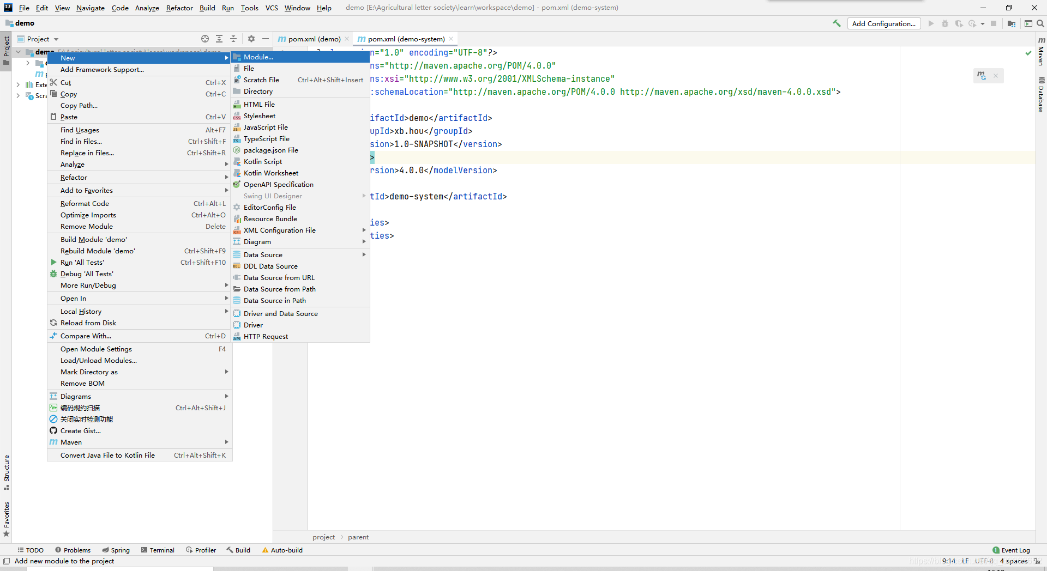Click Add Configuration... button
This screenshot has height=571, width=1047.
[884, 23]
